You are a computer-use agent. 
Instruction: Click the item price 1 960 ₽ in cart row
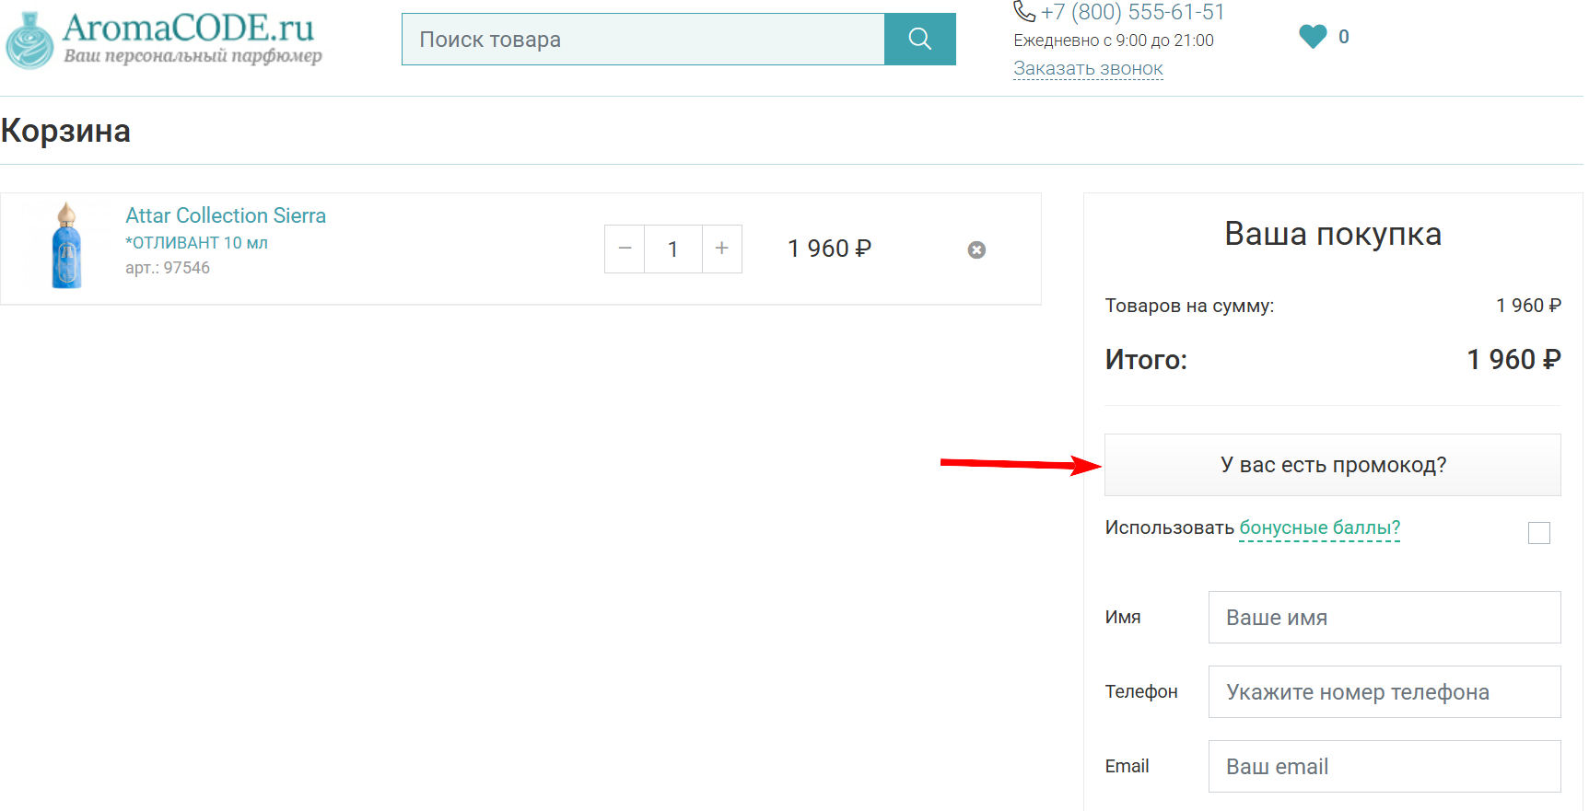pos(829,249)
